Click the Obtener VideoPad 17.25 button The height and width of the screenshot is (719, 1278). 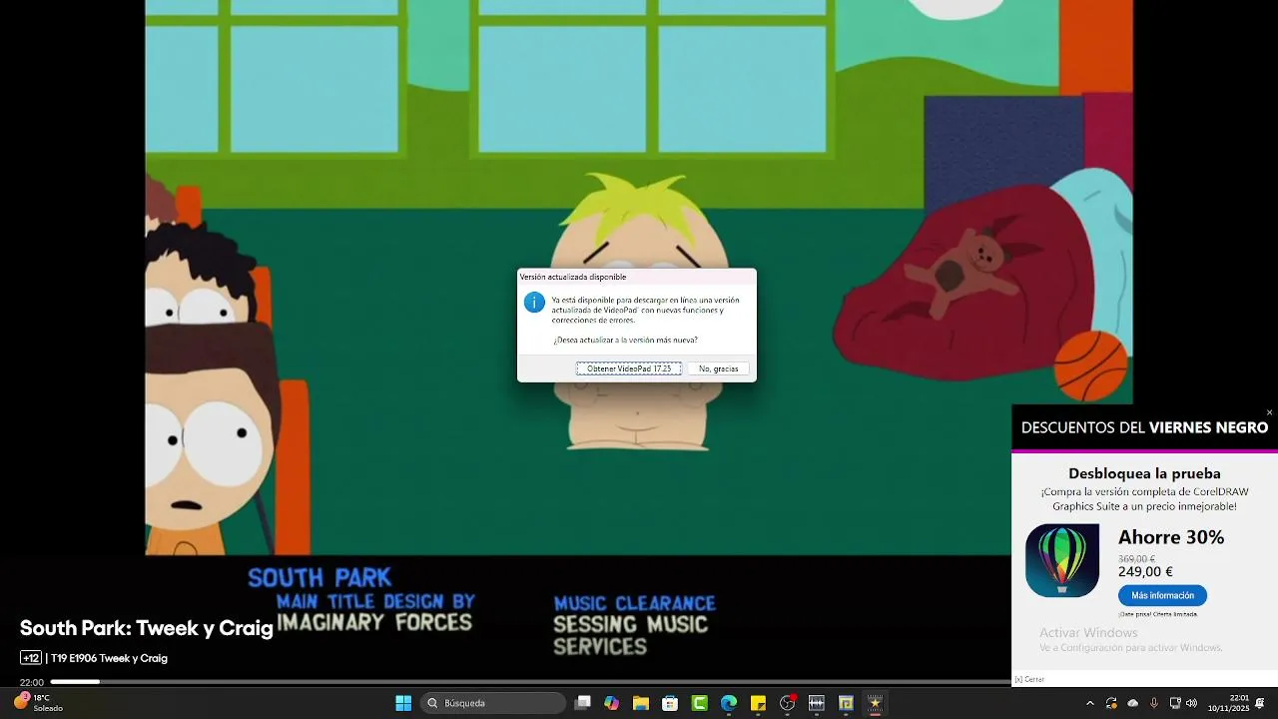(x=629, y=368)
